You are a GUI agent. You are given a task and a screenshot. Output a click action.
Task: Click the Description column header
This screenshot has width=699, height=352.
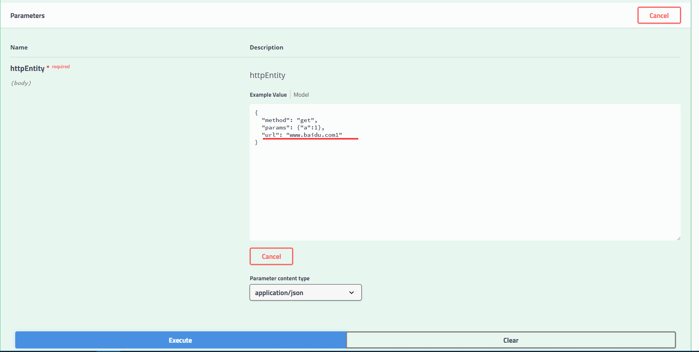[x=266, y=47]
